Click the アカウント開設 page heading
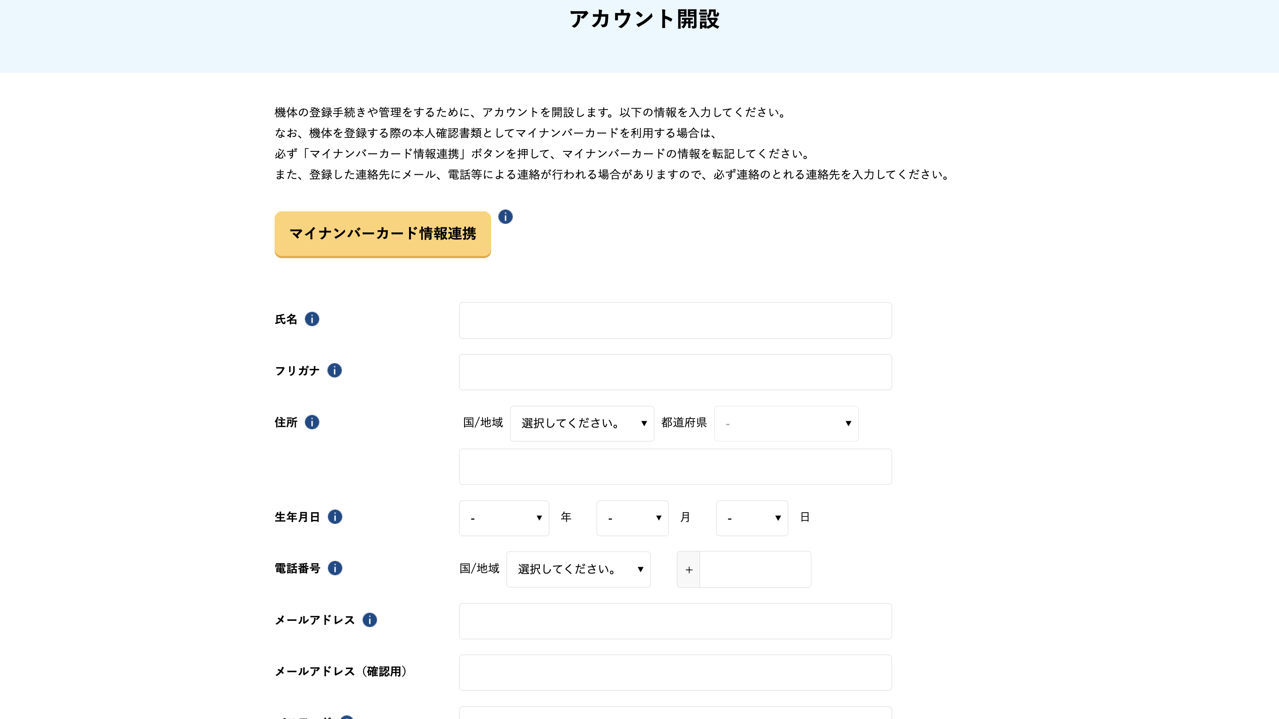This screenshot has height=719, width=1279. (x=644, y=19)
